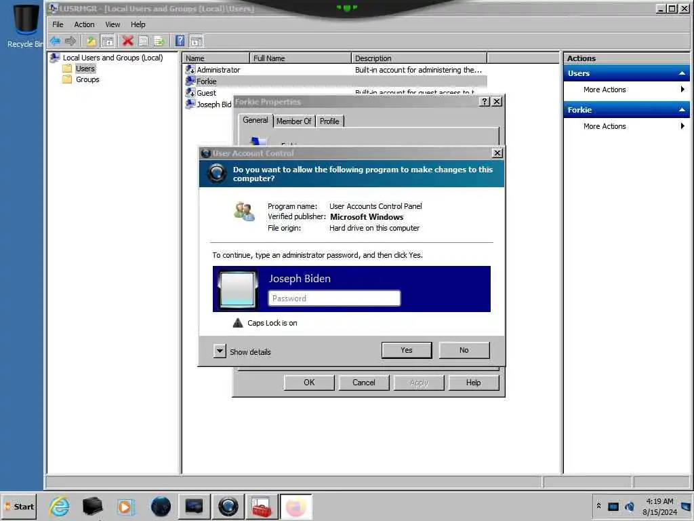Image resolution: width=694 pixels, height=521 pixels.
Task: Toggle the Show/Hide Console Tree icon
Action: point(108,41)
